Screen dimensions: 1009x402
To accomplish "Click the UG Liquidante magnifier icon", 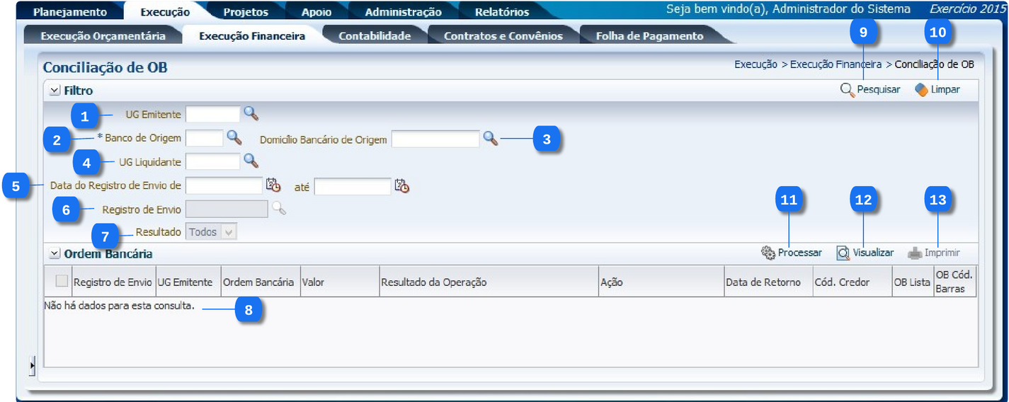I will coord(251,161).
